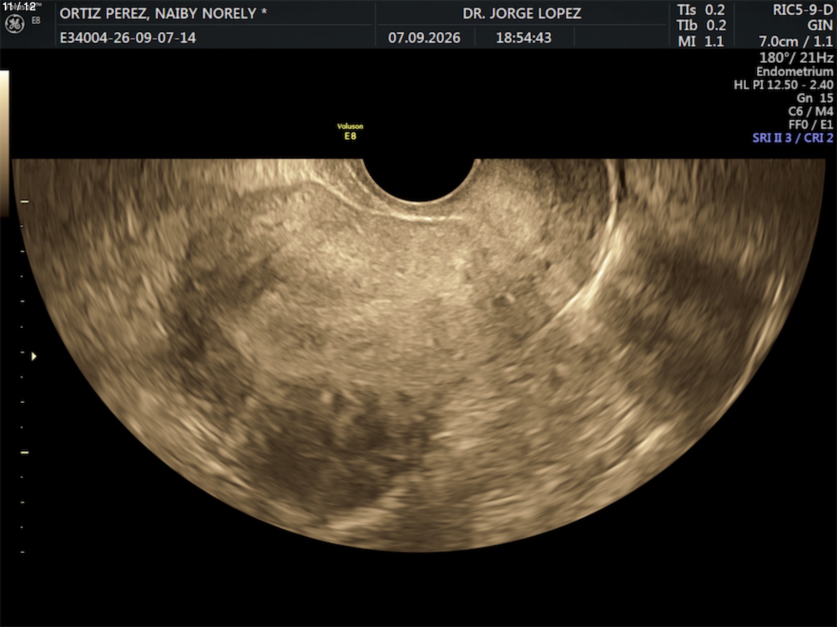Image resolution: width=837 pixels, height=627 pixels.
Task: Click the Voluson E8 orientation label
Action: 350,132
